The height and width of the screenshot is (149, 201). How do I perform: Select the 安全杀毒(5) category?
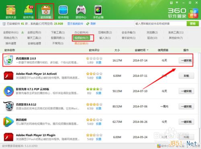129,33
